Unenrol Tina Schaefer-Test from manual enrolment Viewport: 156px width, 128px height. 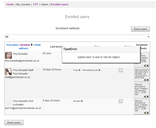(x=147, y=113)
